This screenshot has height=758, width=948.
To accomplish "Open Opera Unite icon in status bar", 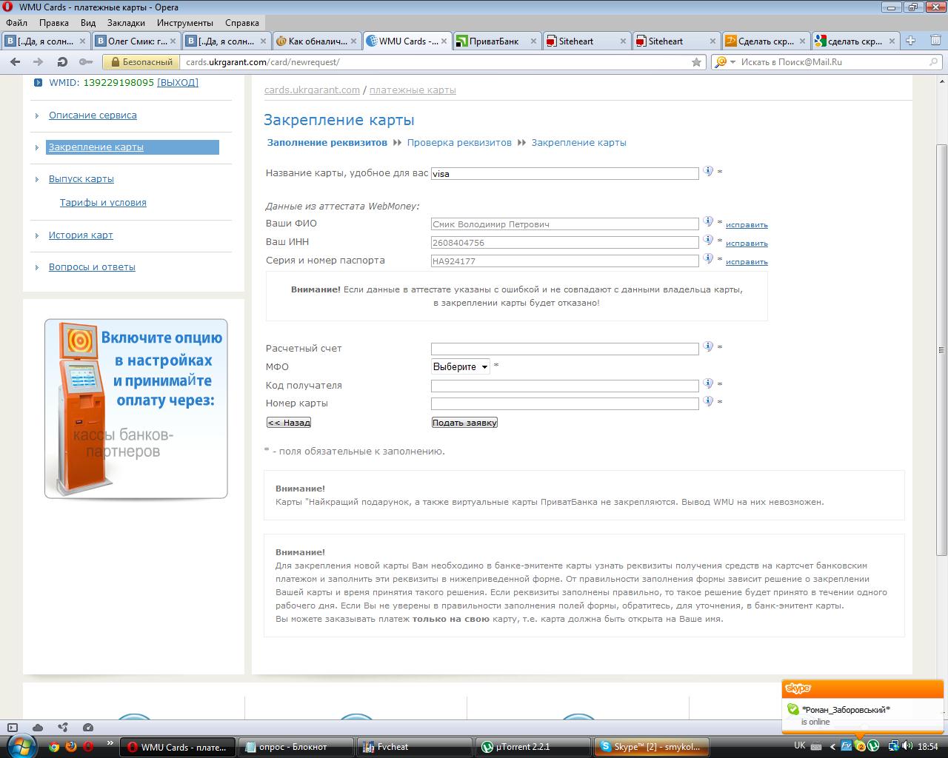I will (62, 728).
